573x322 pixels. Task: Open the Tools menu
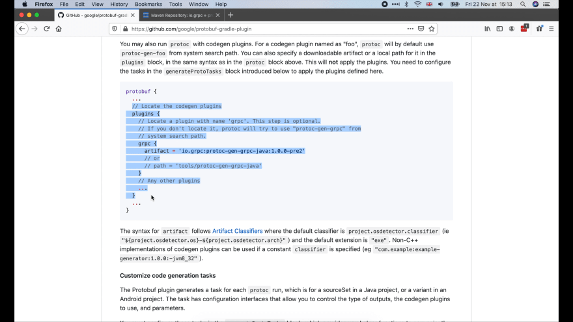pyautogui.click(x=175, y=4)
